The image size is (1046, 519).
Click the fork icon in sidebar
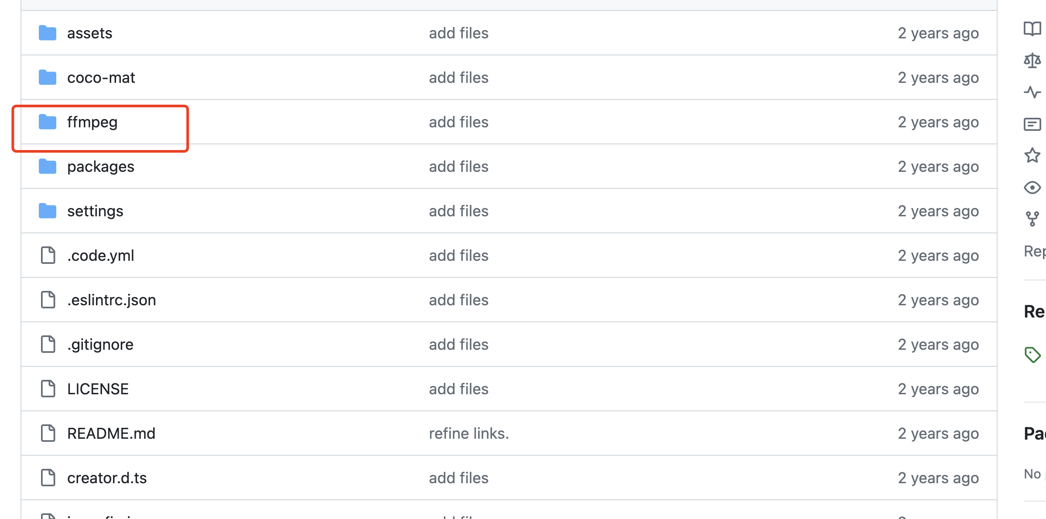1032,219
